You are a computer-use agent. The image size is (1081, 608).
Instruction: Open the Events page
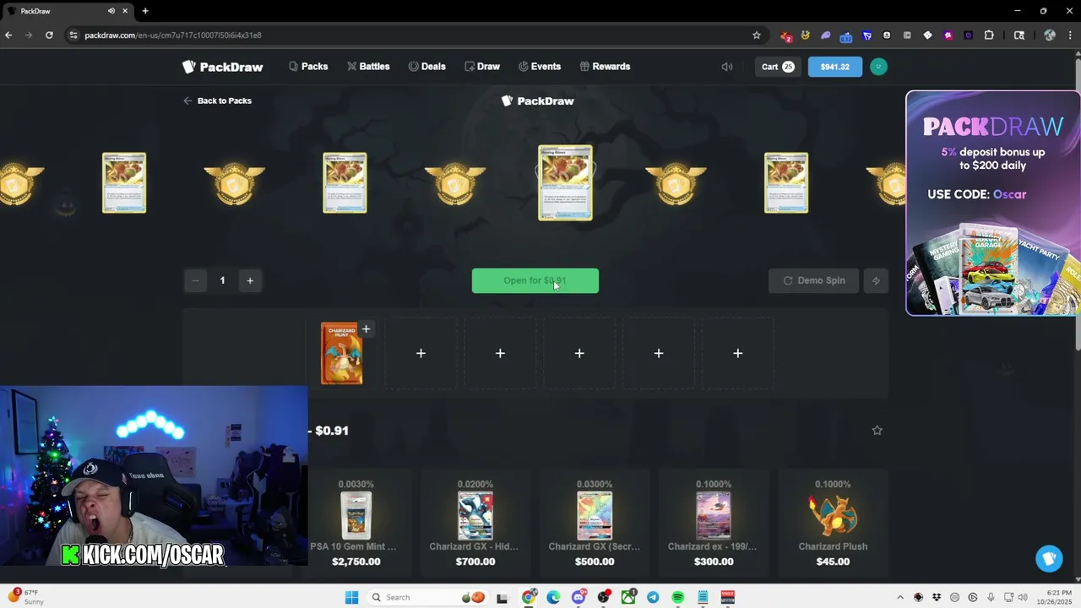pos(540,67)
